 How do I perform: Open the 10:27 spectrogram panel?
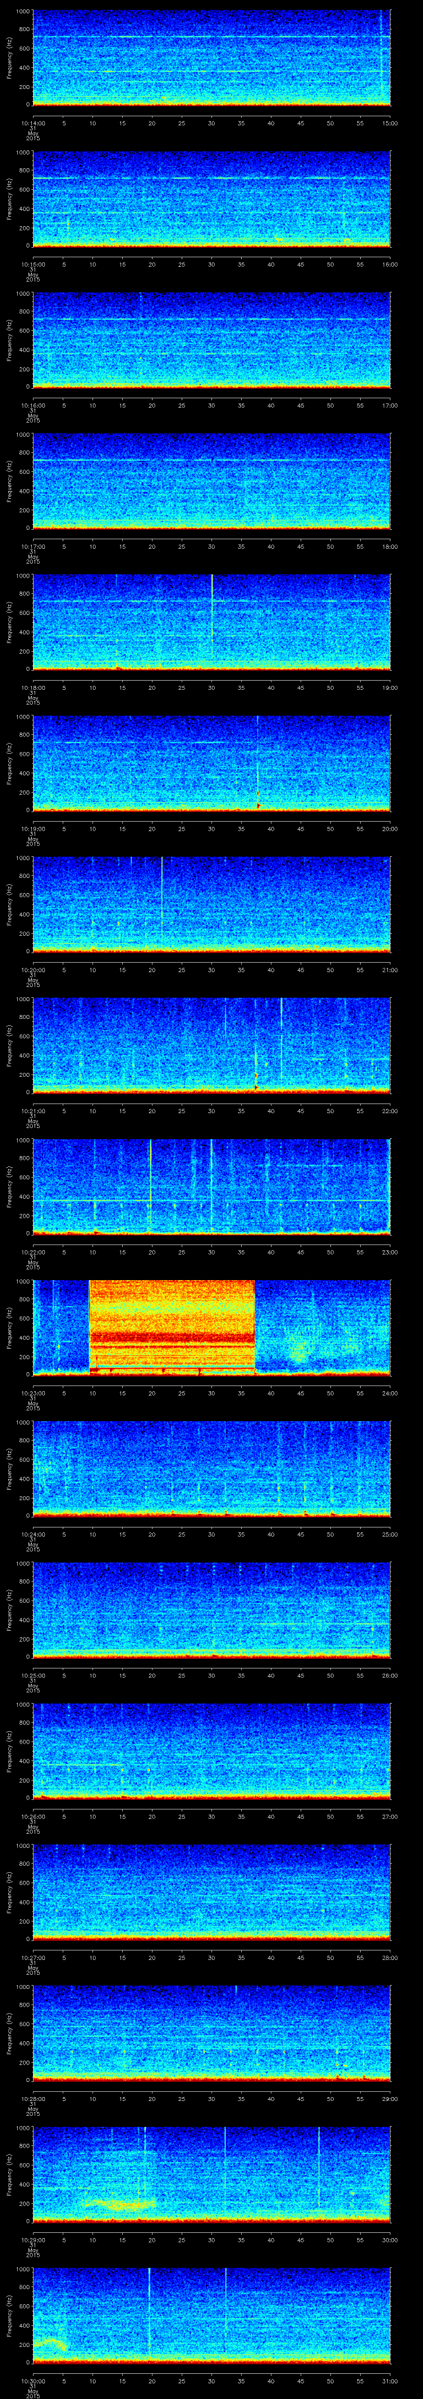click(211, 1892)
